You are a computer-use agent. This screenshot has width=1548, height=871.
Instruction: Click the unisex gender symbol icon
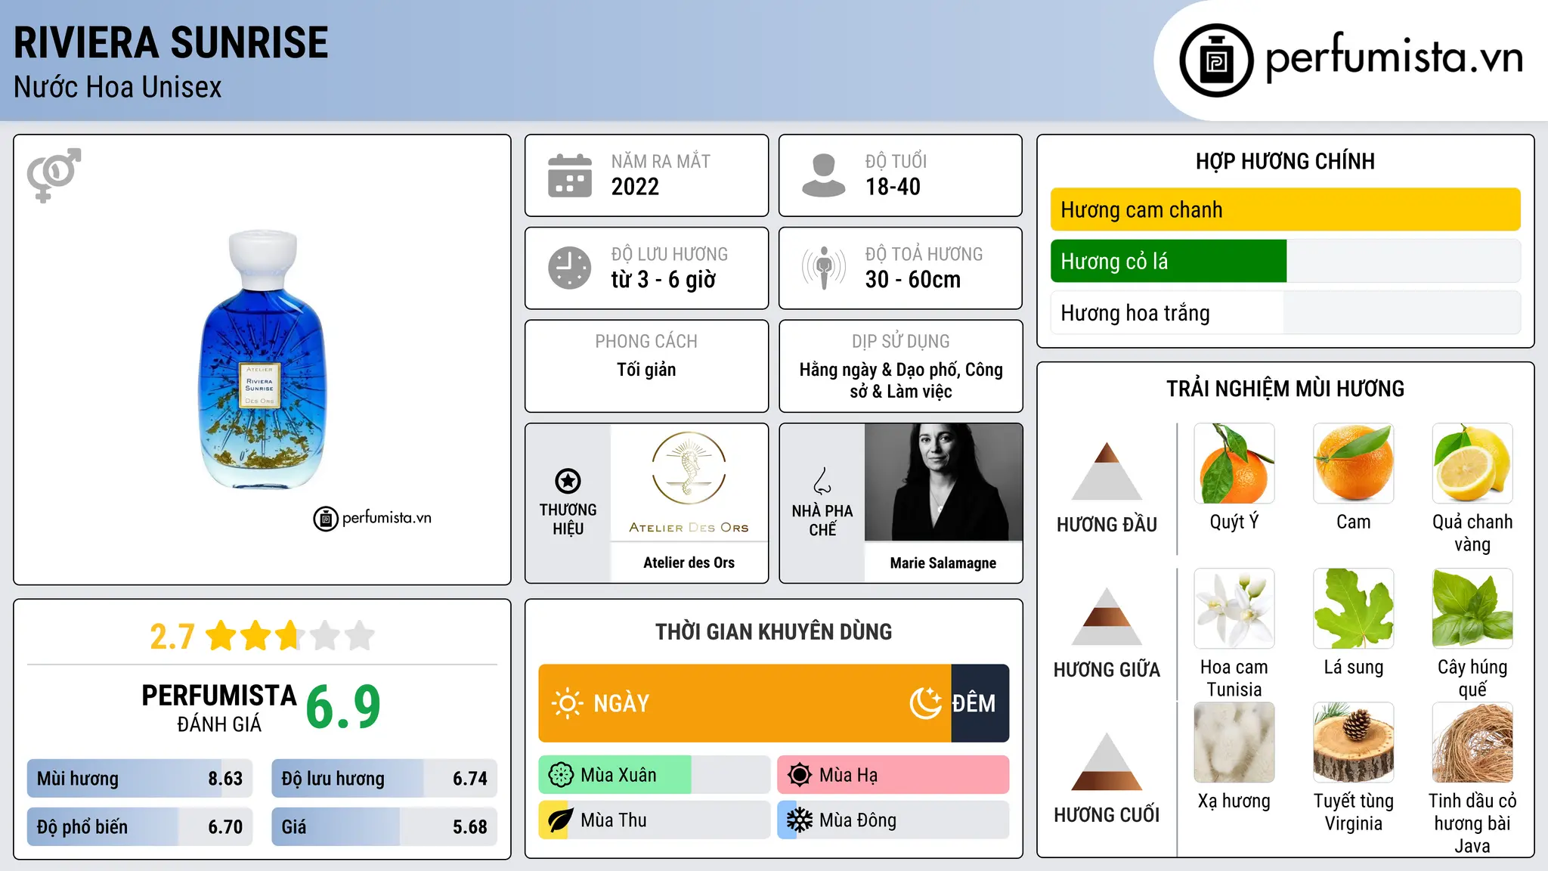click(x=54, y=175)
